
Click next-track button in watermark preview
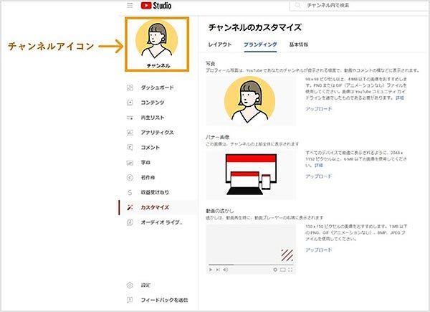(x=218, y=270)
